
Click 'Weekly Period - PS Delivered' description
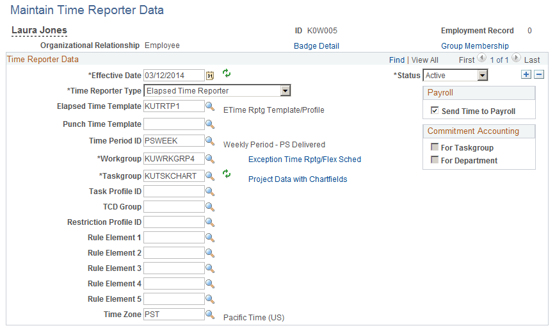(x=274, y=145)
